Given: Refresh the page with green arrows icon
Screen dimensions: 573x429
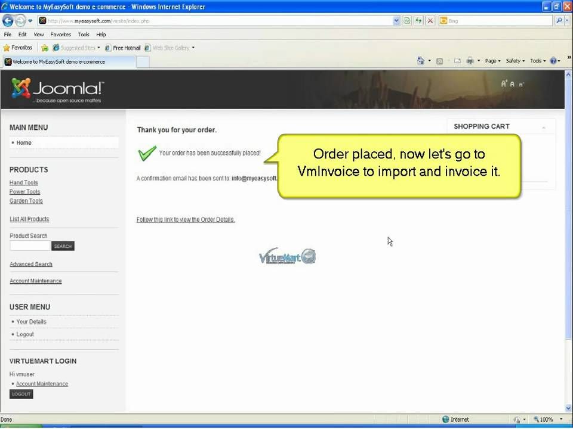Looking at the screenshot, I should coord(418,21).
